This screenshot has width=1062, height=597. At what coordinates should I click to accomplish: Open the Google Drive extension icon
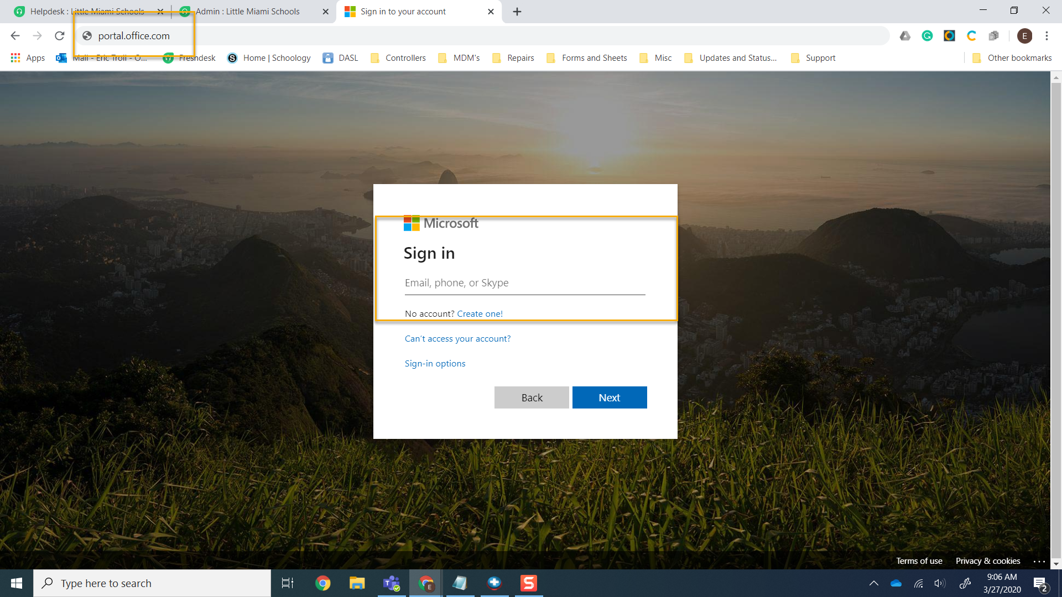point(905,36)
